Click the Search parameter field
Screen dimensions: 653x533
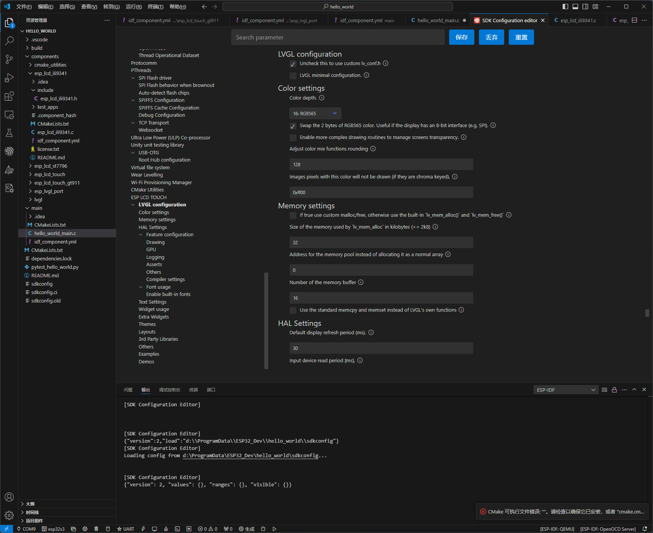click(x=338, y=37)
